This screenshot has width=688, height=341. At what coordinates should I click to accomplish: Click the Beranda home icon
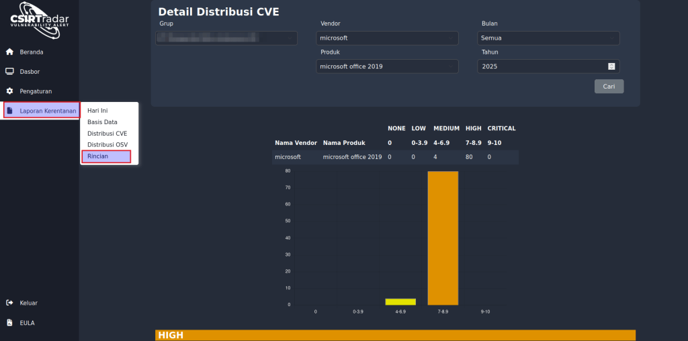(x=9, y=52)
